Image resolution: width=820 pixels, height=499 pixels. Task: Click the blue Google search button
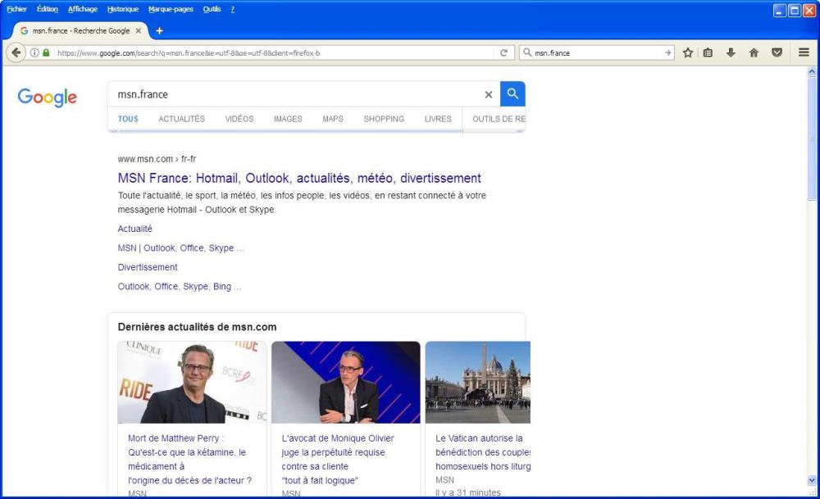click(x=512, y=94)
